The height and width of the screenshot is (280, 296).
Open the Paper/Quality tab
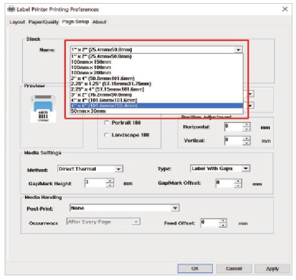[43, 22]
